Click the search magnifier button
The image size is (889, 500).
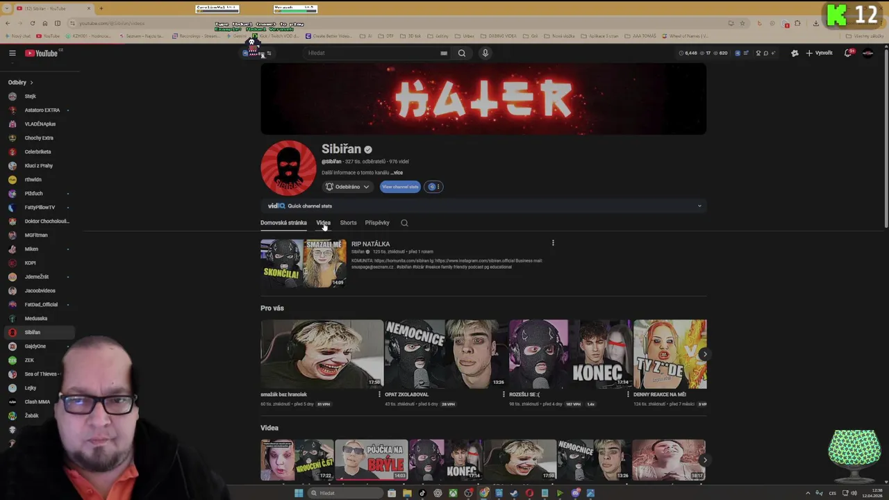[x=462, y=53]
